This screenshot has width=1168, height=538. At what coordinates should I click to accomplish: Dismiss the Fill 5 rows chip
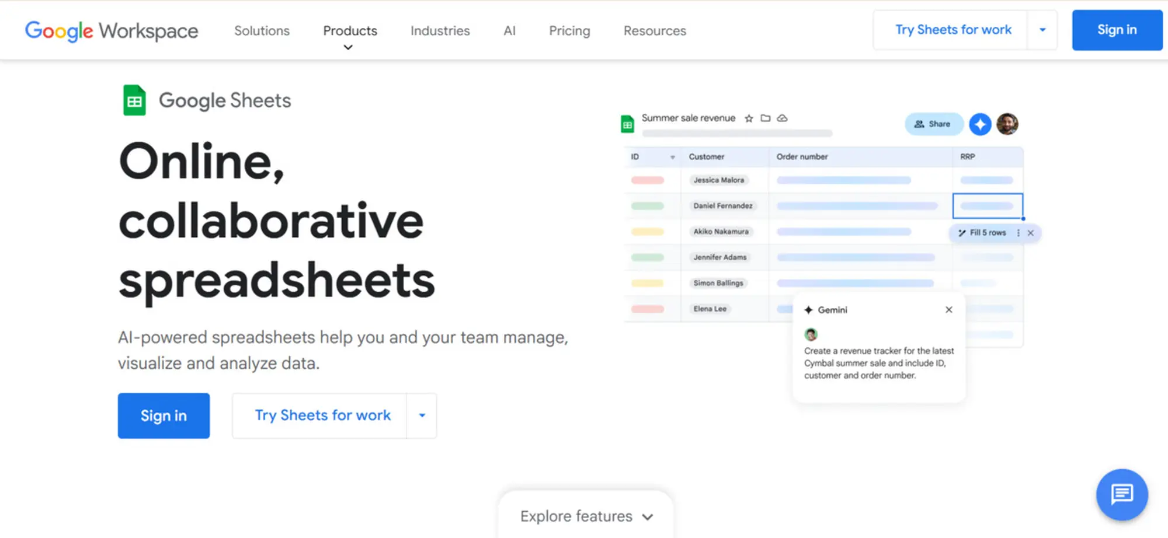1031,233
